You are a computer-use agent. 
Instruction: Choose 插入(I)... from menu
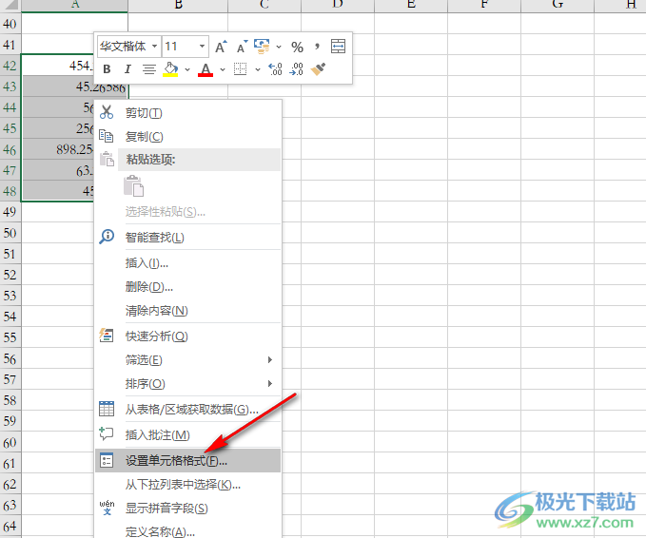187,262
